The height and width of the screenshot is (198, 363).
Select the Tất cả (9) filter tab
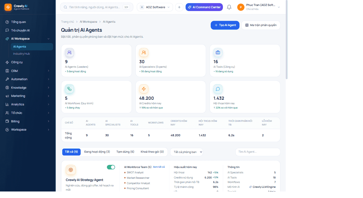(71, 152)
